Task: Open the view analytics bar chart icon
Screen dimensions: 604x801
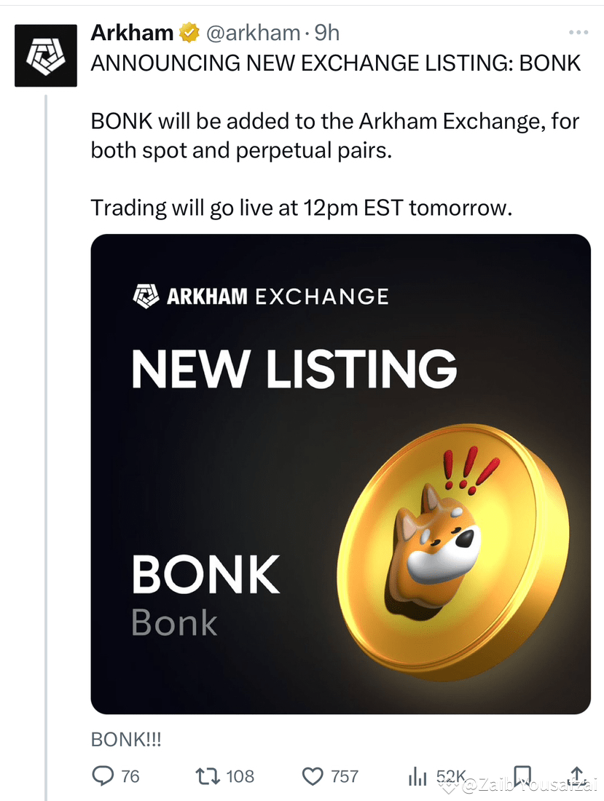Action: [x=417, y=777]
